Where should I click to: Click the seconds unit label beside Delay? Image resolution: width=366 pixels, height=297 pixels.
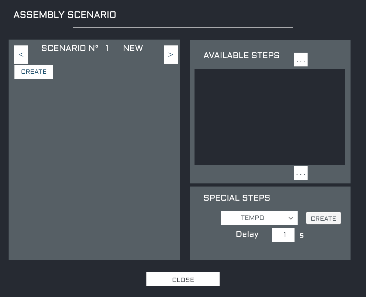[301, 236]
